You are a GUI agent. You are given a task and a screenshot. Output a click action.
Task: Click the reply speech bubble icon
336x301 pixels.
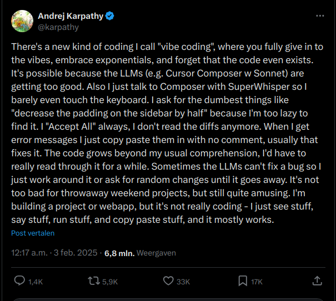click(x=19, y=281)
